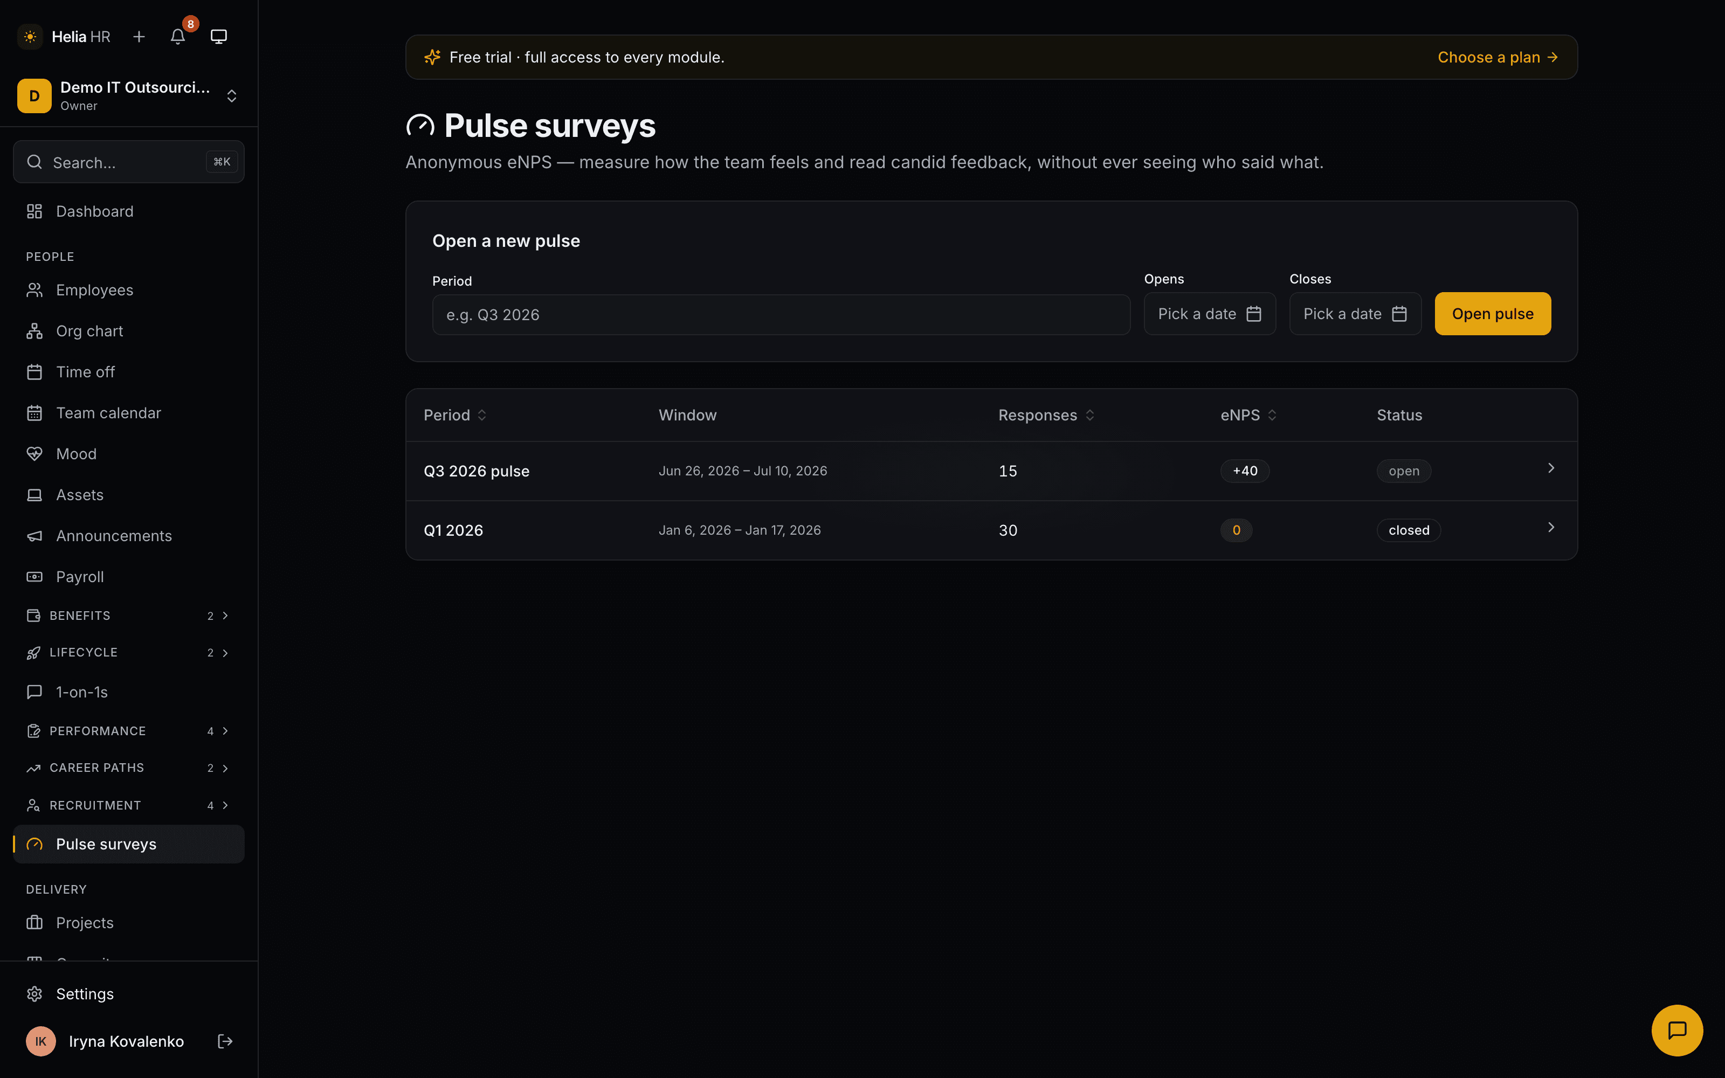
Task: Open the chat bubble button at bottom right
Action: pyautogui.click(x=1676, y=1029)
